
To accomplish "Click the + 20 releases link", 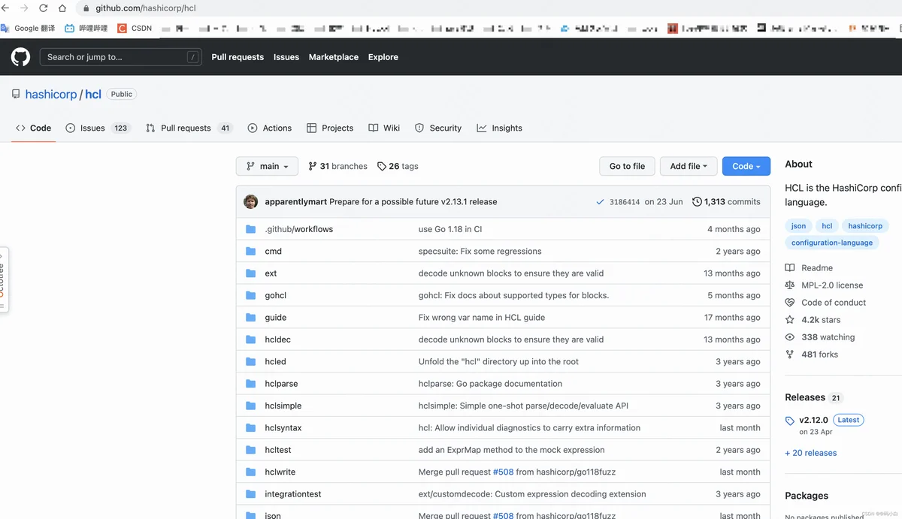I will pos(810,453).
